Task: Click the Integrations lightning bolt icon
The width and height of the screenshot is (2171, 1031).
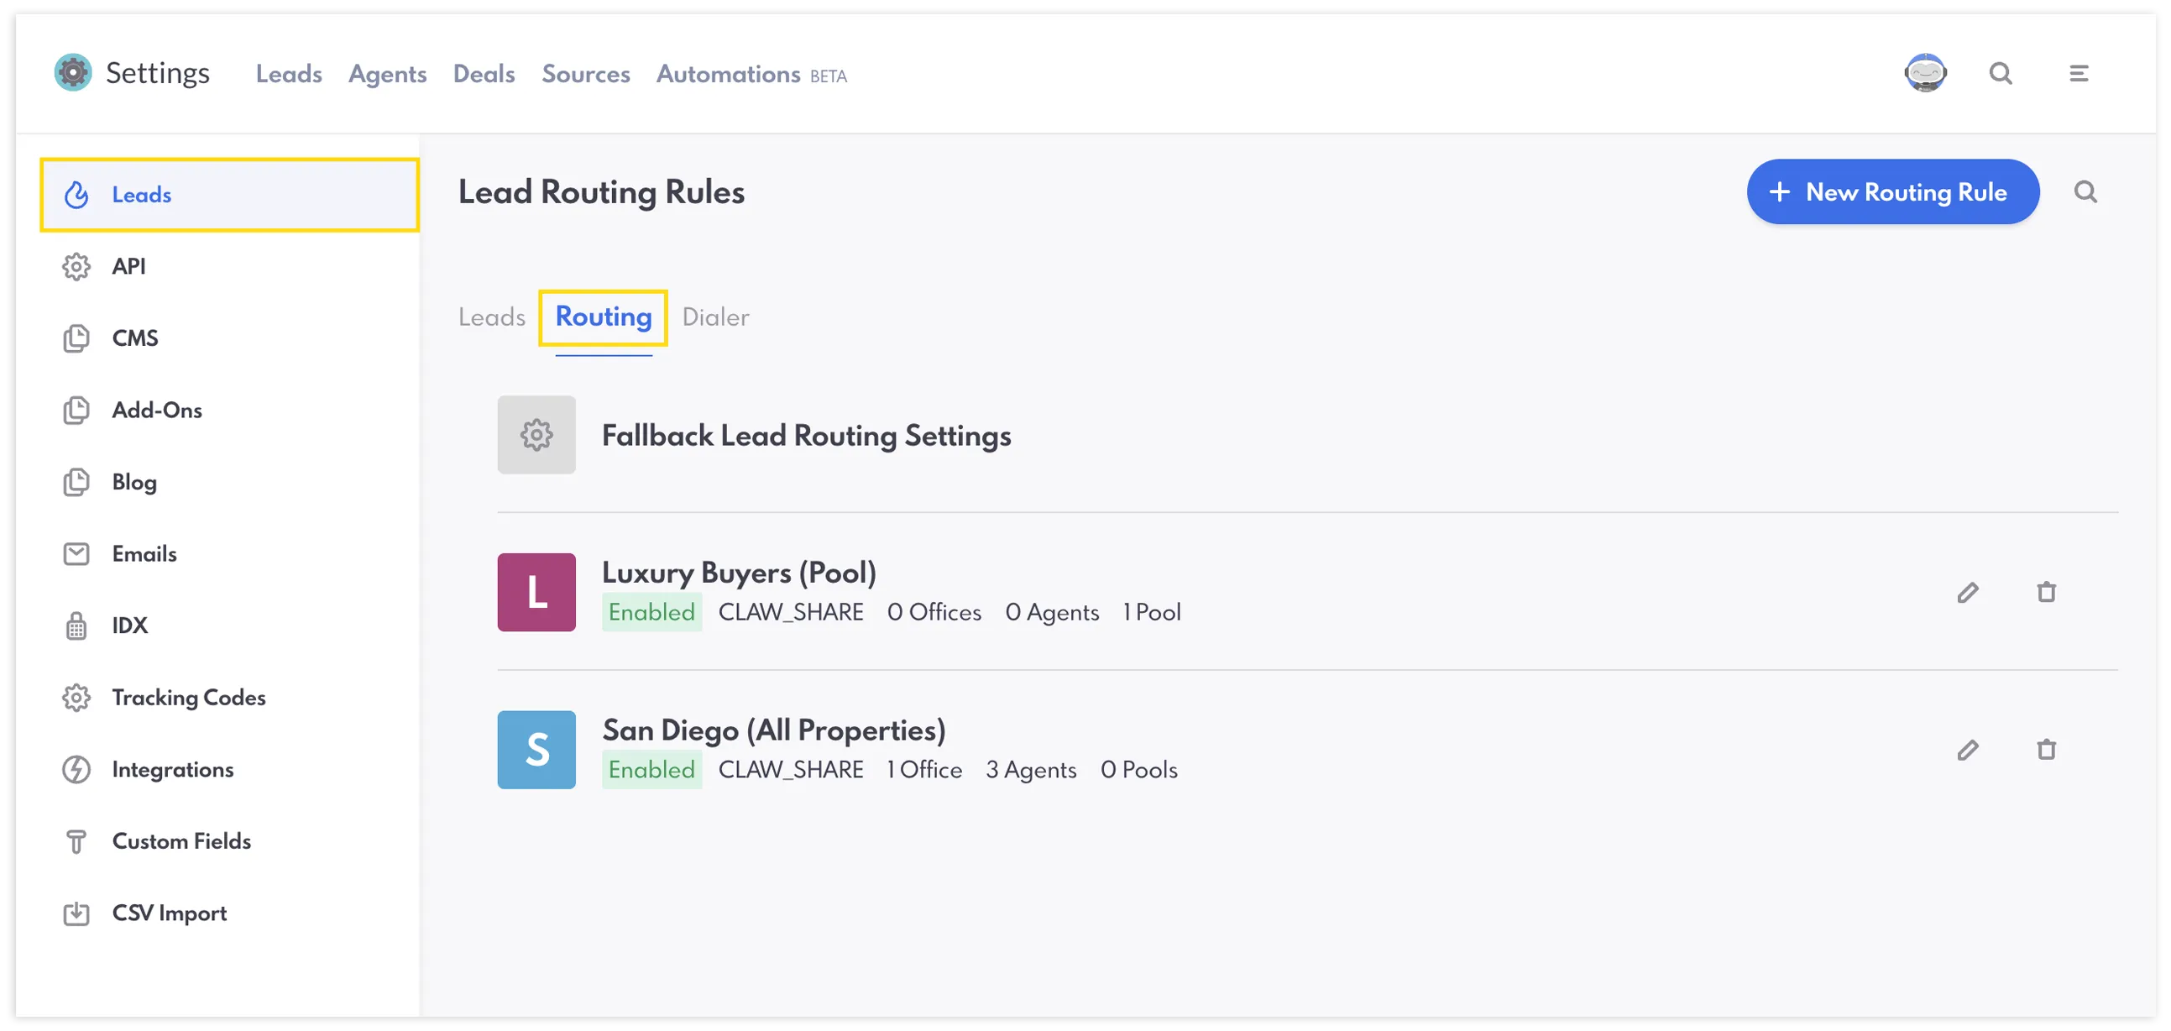Action: tap(76, 769)
